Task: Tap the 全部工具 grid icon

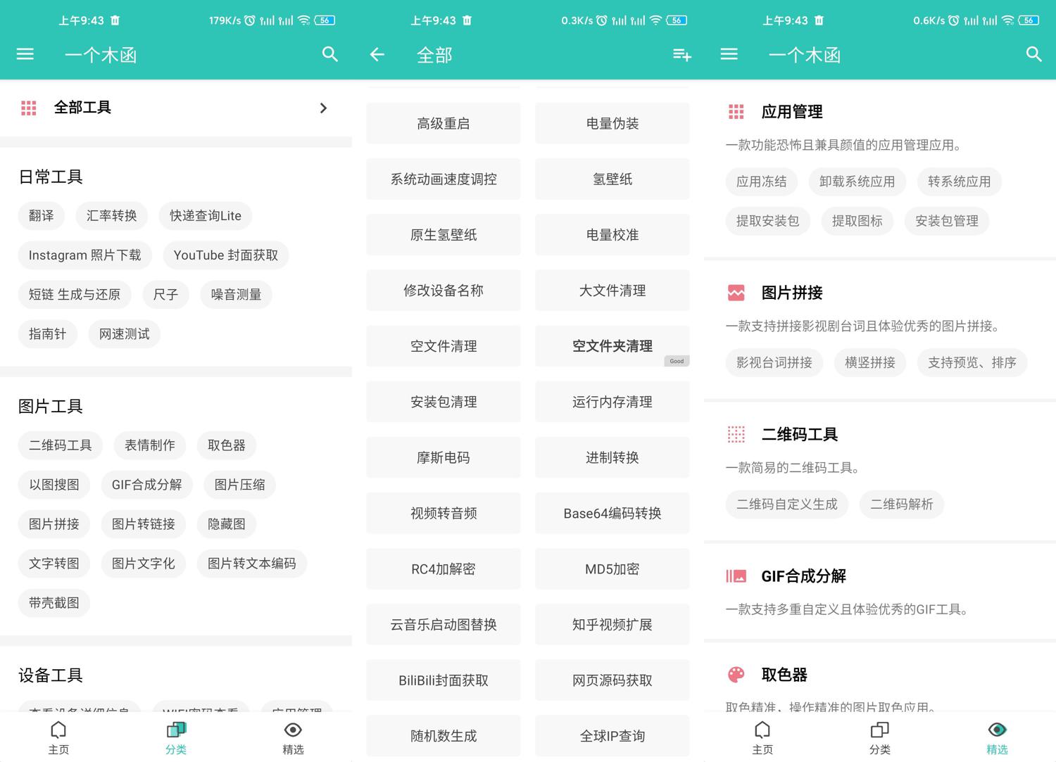Action: [28, 108]
